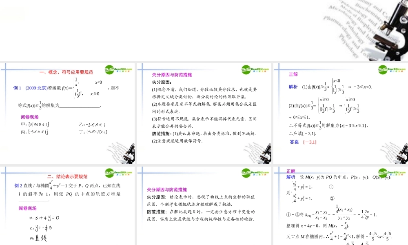
Task: Click the blue label 例 2
Action: pos(18,186)
